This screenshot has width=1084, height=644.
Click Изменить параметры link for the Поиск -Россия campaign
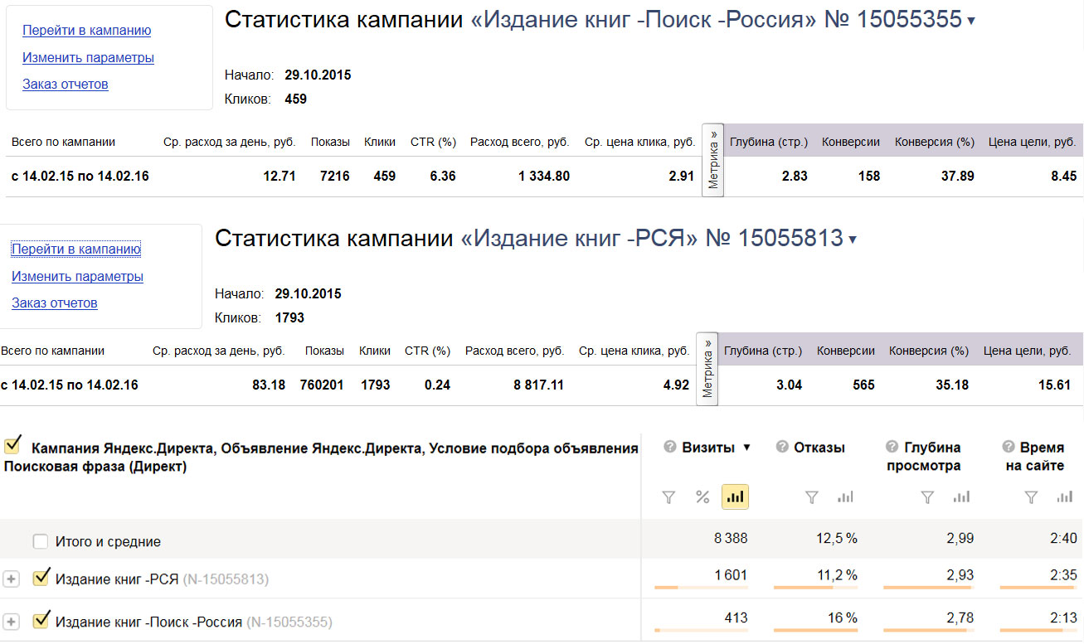(x=88, y=58)
